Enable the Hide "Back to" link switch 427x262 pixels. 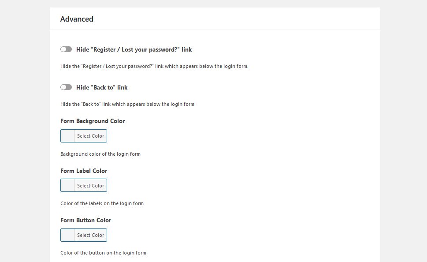click(66, 87)
